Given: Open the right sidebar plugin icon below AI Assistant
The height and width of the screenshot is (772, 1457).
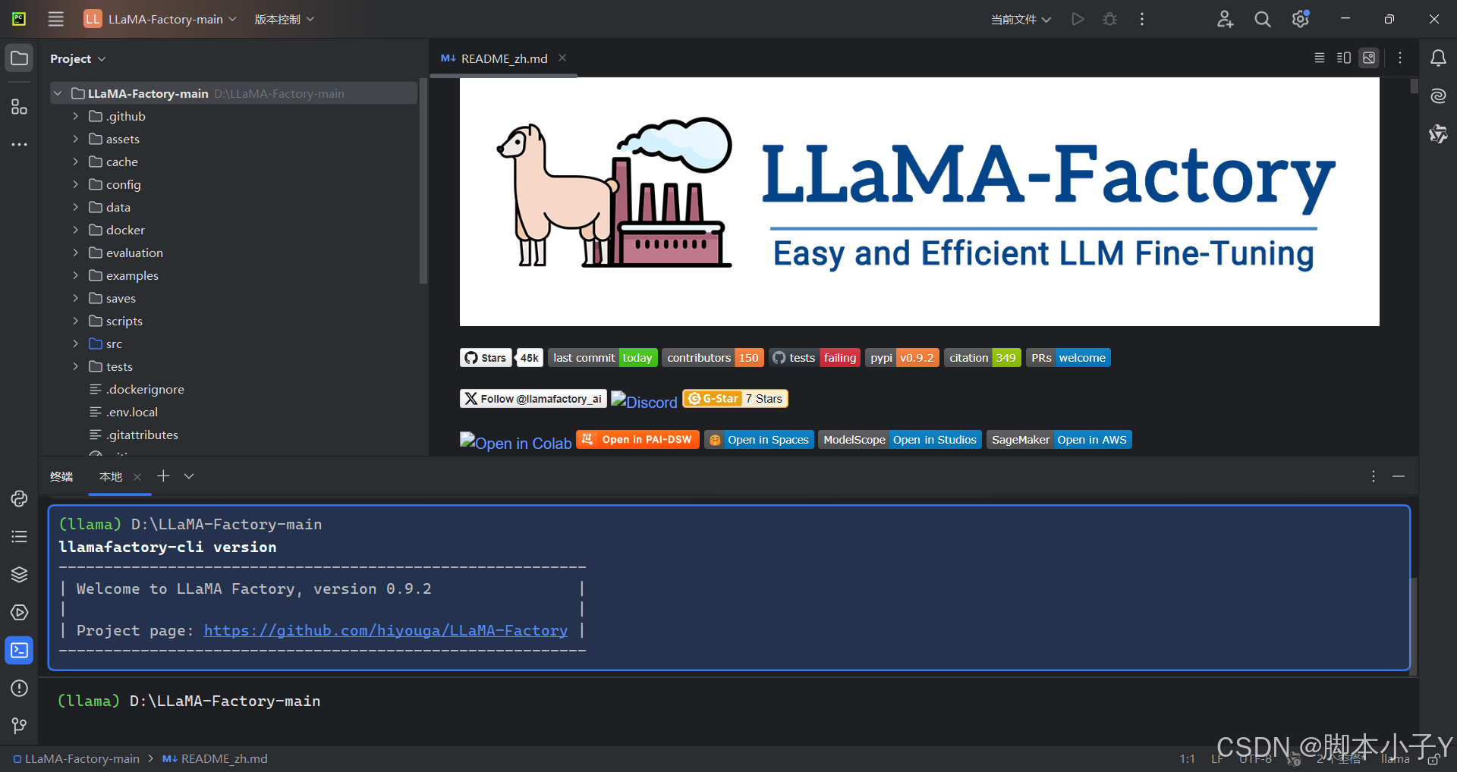Looking at the screenshot, I should [x=1438, y=134].
